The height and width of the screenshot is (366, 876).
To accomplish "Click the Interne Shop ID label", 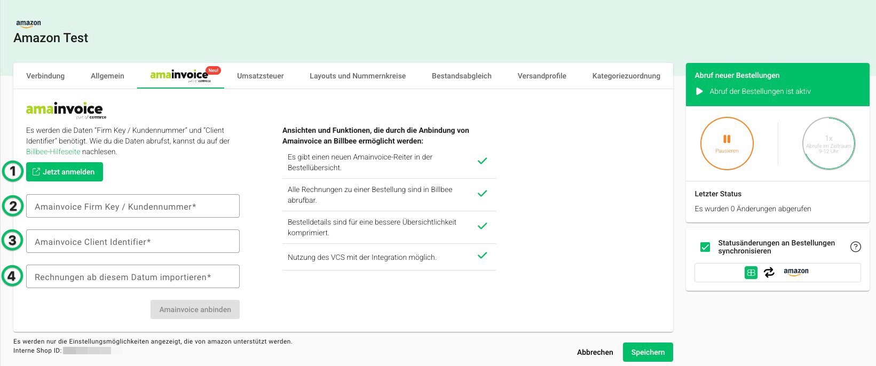I will click(37, 351).
